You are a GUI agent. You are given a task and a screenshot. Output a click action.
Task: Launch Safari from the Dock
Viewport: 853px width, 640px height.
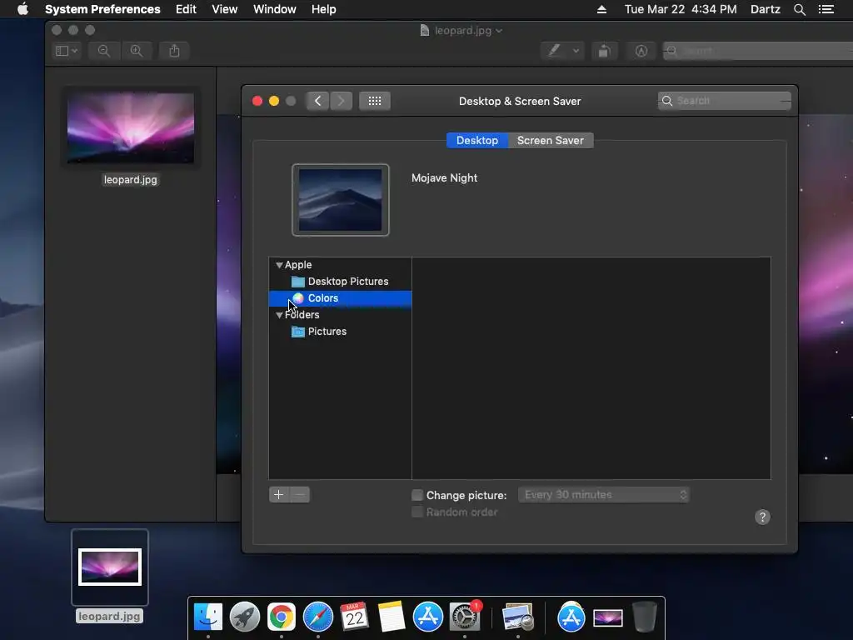click(x=317, y=617)
